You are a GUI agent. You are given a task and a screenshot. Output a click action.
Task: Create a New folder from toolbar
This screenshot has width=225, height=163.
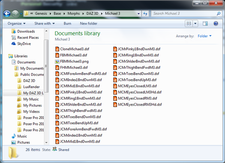pos(88,23)
